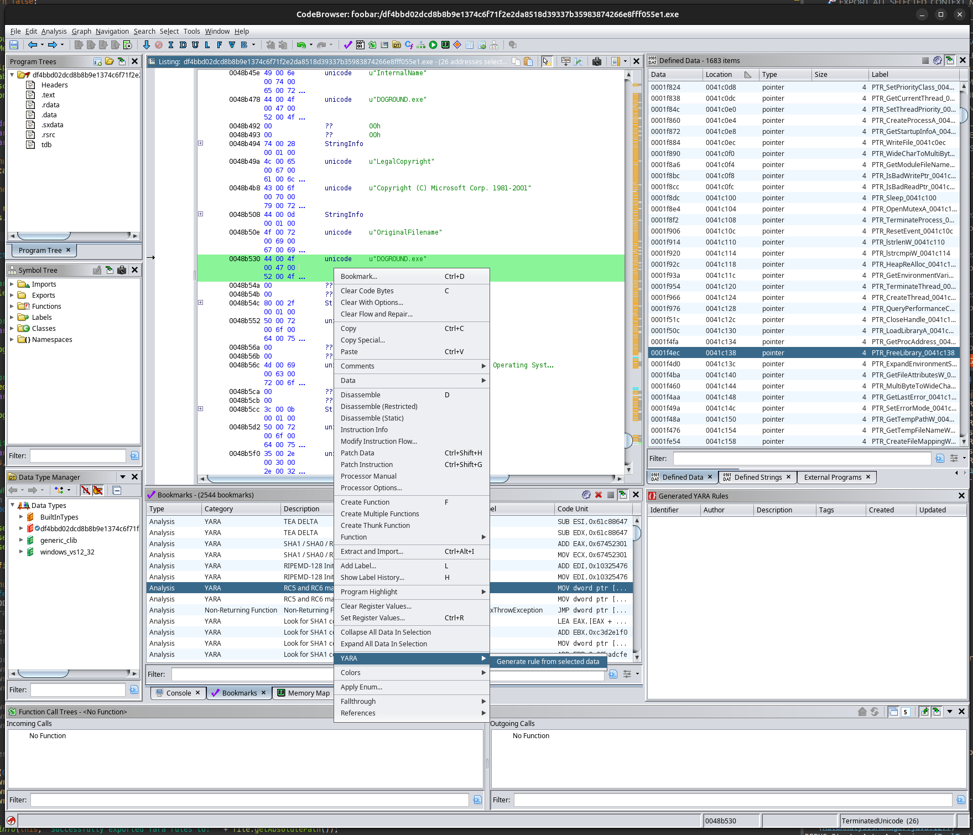The image size is (973, 835).
Task: Expand the Namespaces node in Symbol Tree
Action: tap(12, 339)
